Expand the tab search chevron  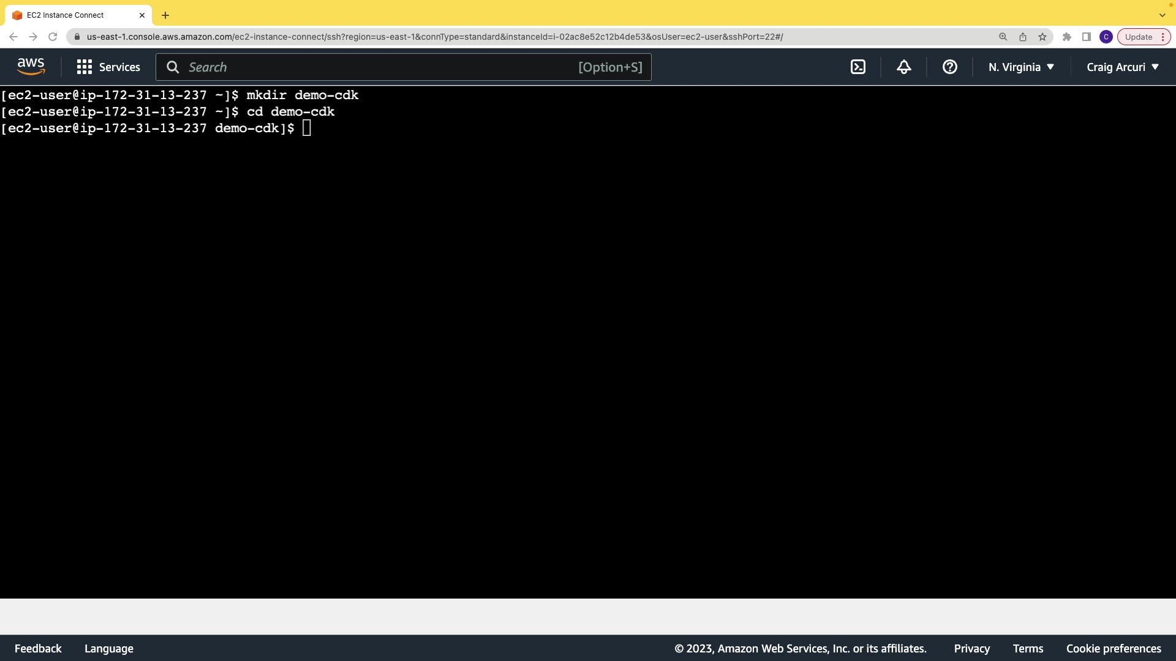click(1162, 15)
